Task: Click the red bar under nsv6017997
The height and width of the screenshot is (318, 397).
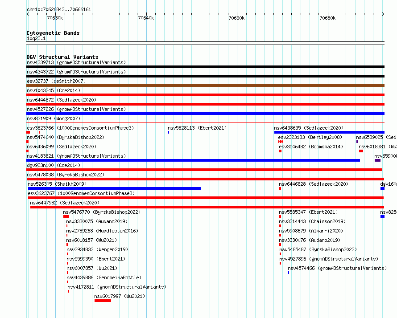Action: [103, 301]
